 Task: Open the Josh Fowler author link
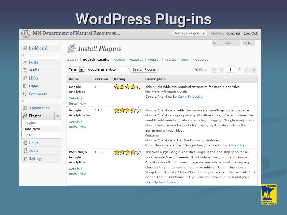coord(168,182)
